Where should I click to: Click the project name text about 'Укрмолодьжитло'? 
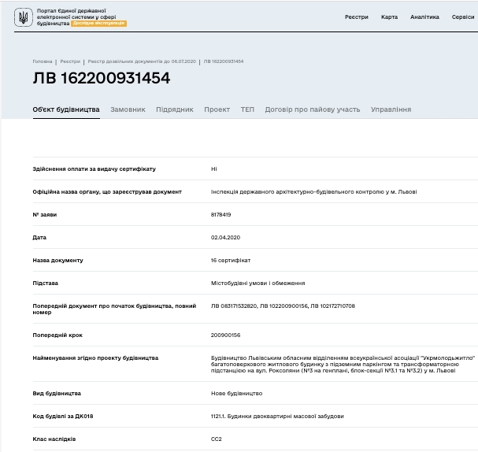343,365
